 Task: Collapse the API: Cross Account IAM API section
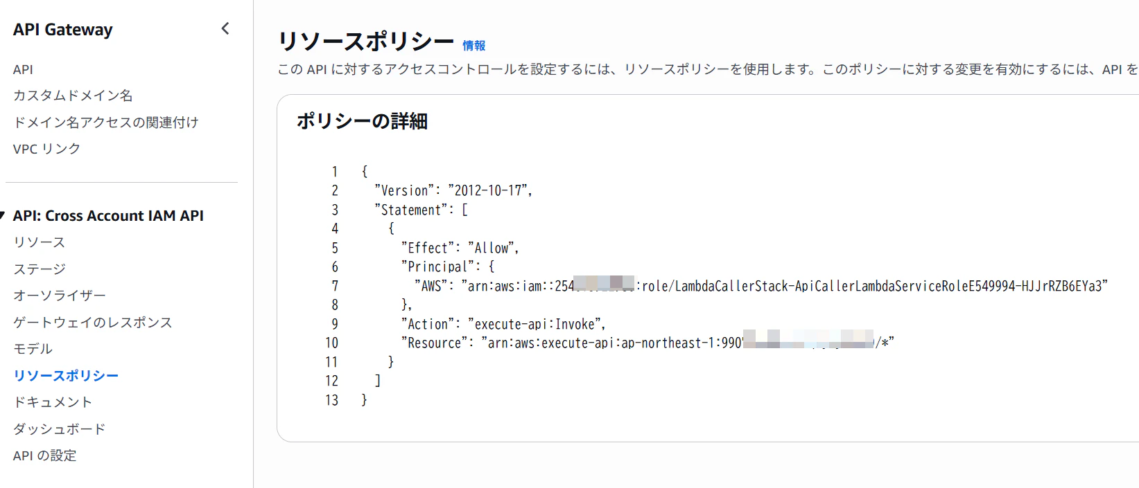pyautogui.click(x=3, y=216)
